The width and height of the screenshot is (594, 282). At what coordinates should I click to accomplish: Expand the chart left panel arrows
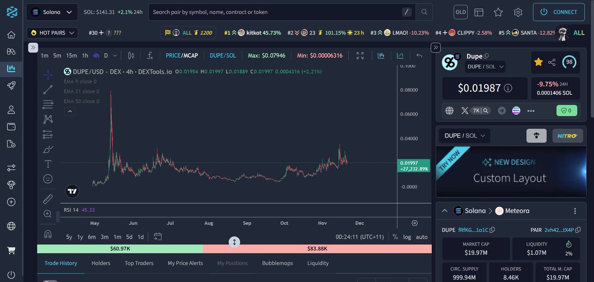pyautogui.click(x=33, y=47)
